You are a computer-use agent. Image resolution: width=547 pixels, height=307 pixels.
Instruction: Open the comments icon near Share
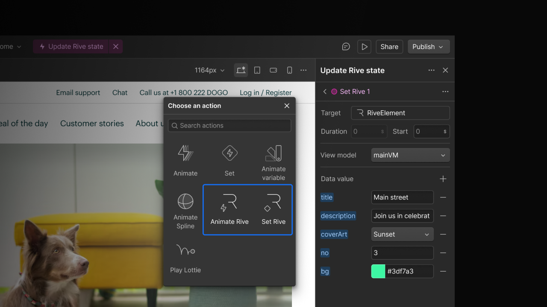coord(346,46)
